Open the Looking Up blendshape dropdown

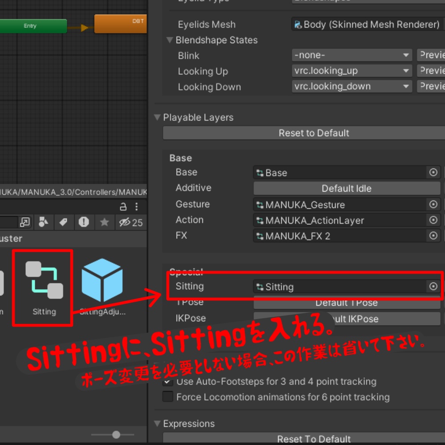(352, 71)
